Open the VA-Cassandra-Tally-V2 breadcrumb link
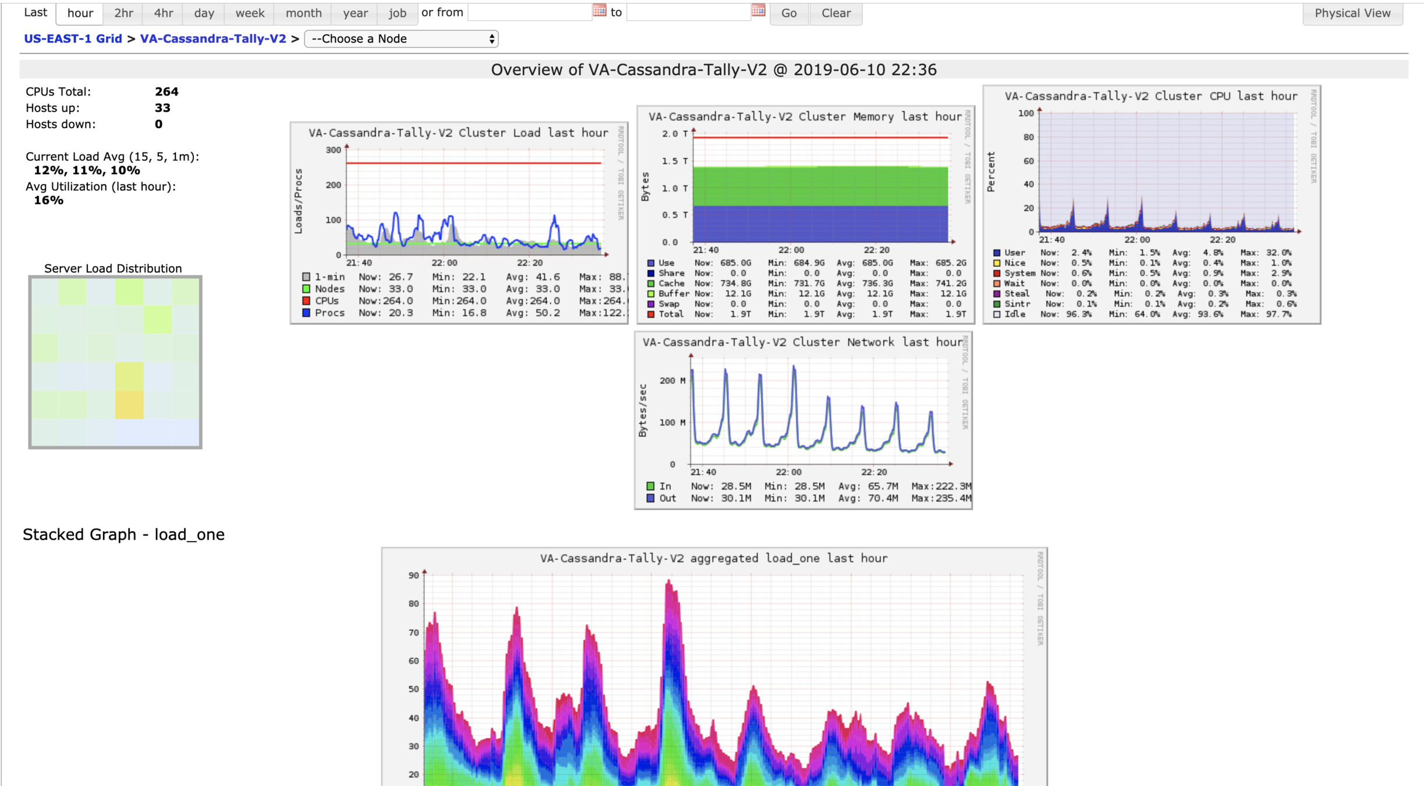 pos(213,38)
